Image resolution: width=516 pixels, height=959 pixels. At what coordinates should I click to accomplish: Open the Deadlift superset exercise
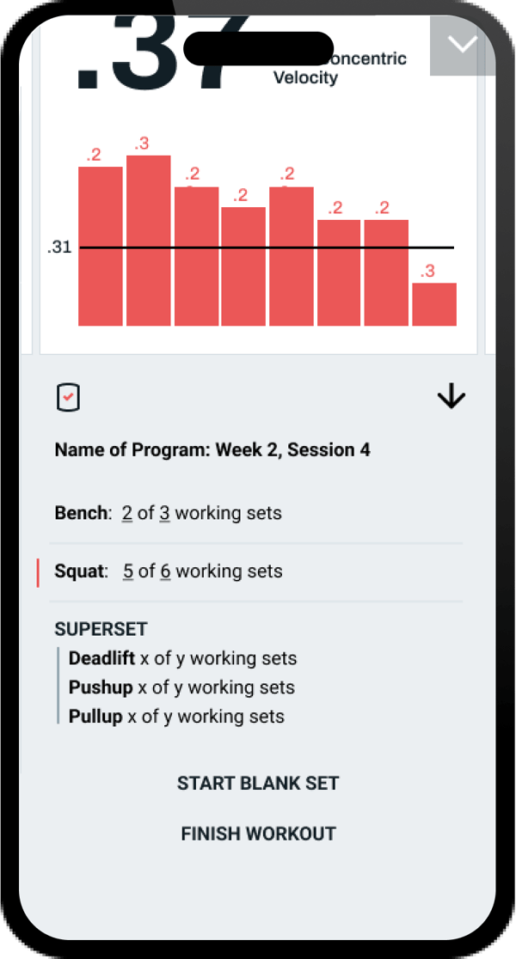182,659
